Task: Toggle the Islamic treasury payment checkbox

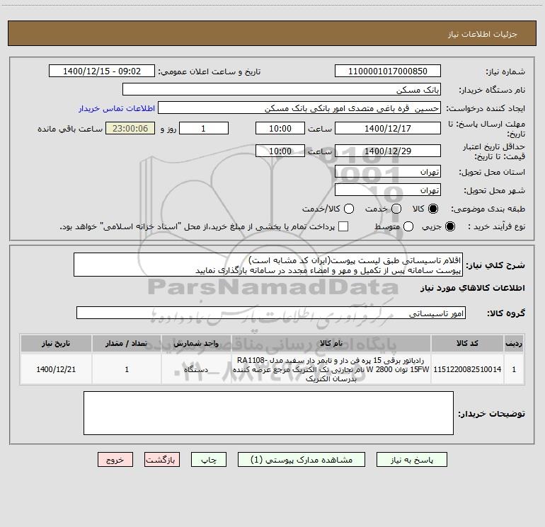Action: pyautogui.click(x=343, y=226)
